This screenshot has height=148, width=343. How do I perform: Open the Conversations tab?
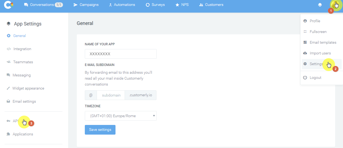(43, 5)
